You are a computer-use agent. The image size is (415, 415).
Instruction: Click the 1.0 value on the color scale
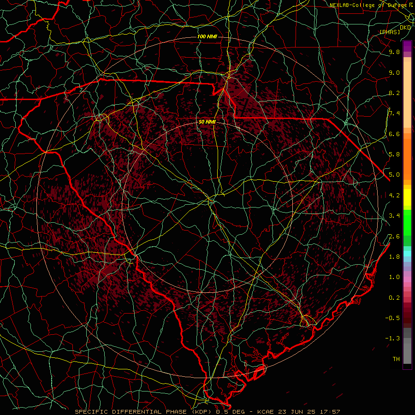point(394,277)
